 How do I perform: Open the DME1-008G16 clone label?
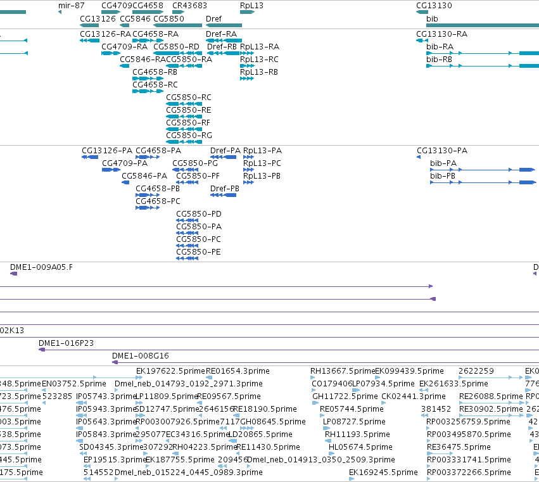[140, 356]
